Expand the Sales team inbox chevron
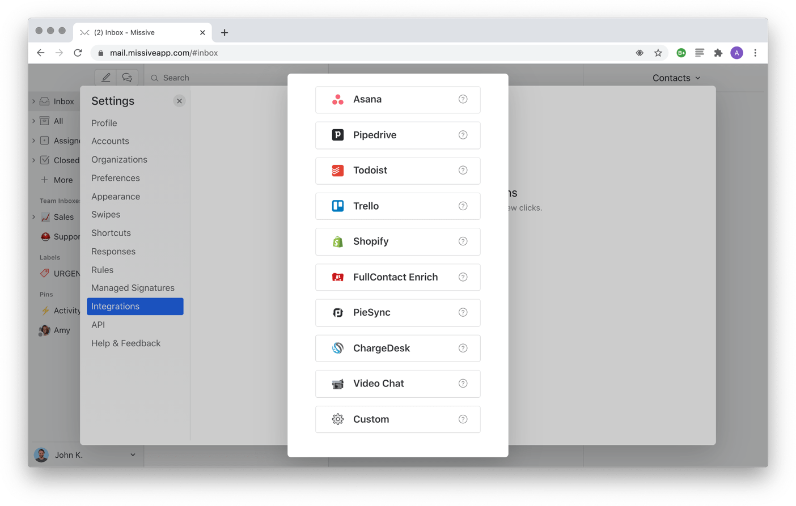Image resolution: width=796 pixels, height=506 pixels. pos(33,217)
